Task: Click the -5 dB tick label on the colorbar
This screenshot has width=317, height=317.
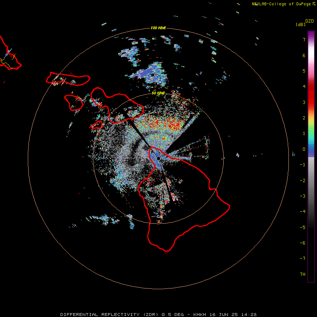Action: coord(303,228)
